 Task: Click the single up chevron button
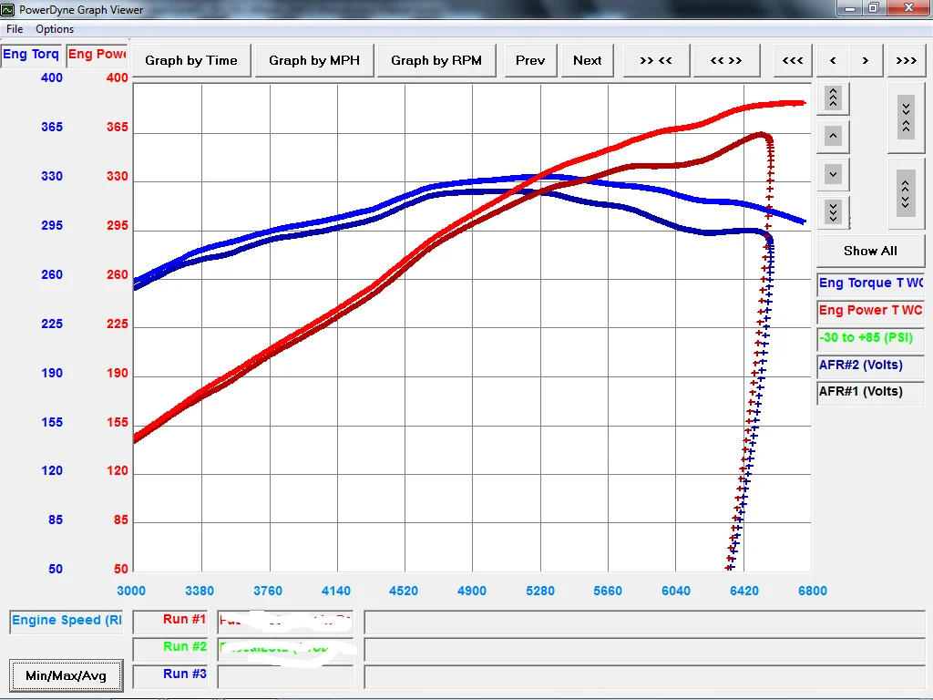(x=833, y=137)
